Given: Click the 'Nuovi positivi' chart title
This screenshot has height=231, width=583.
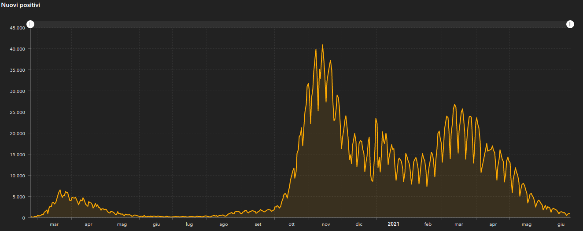Looking at the screenshot, I should click(22, 5).
